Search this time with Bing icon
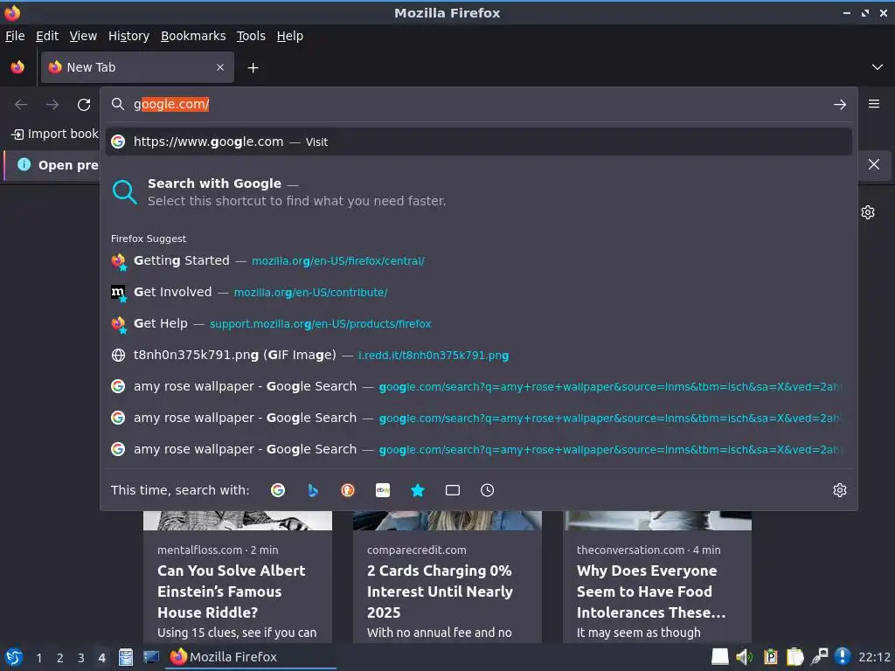 pos(313,490)
